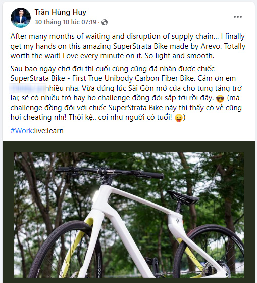Open the post timestamp 30 tháng 10 lúc 07:19

(x=66, y=22)
